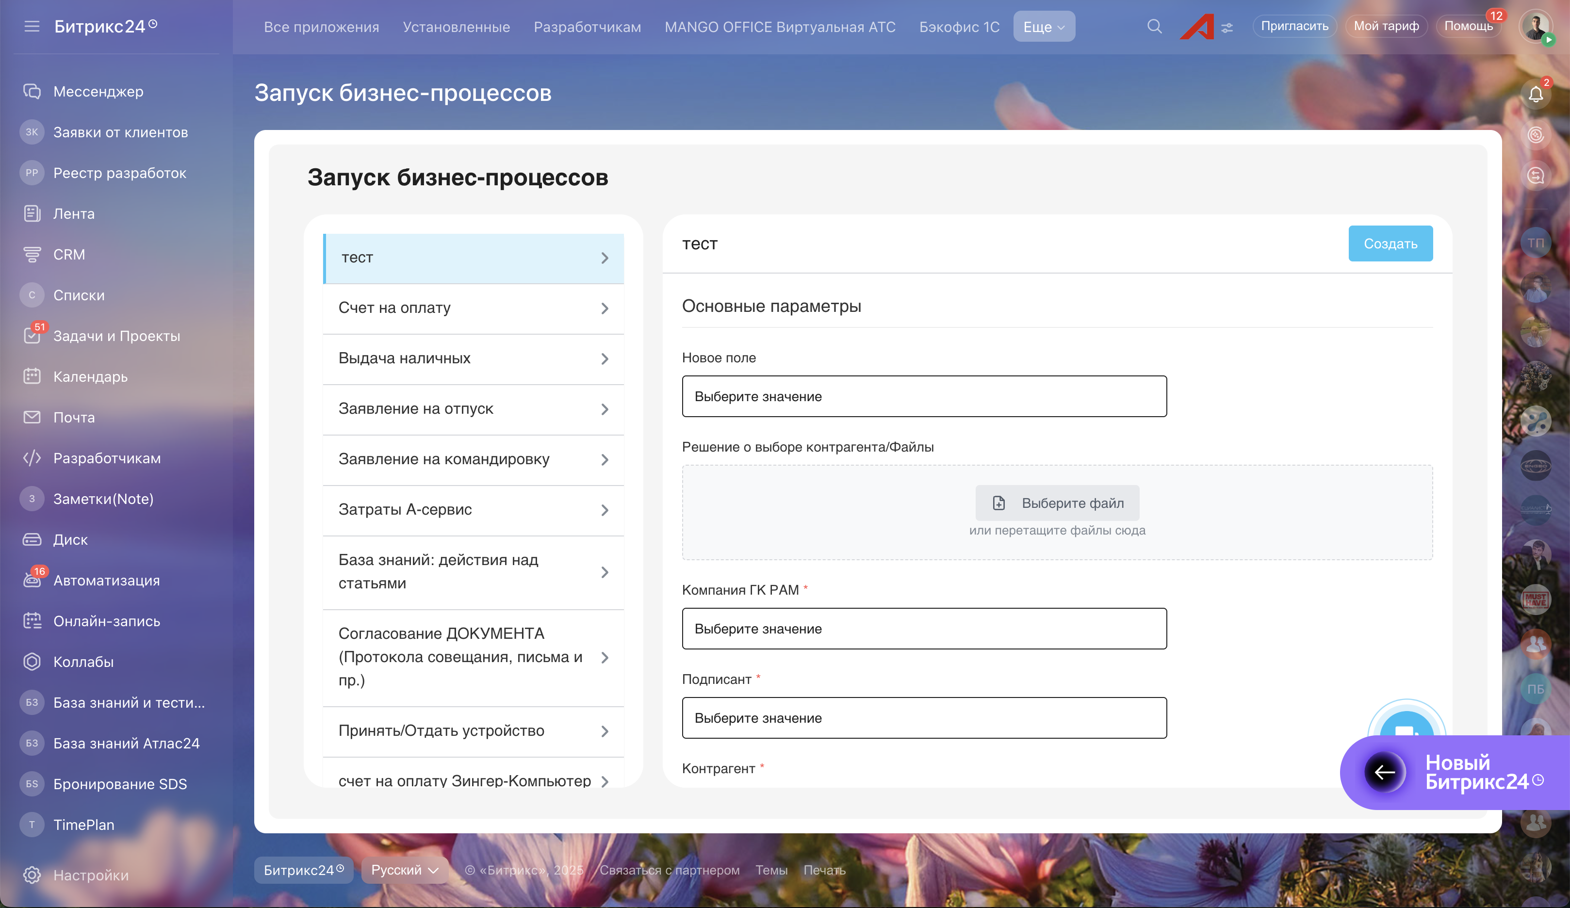This screenshot has height=908, width=1570.
Task: Click the sliders icon next to the red logo
Action: (x=1227, y=28)
